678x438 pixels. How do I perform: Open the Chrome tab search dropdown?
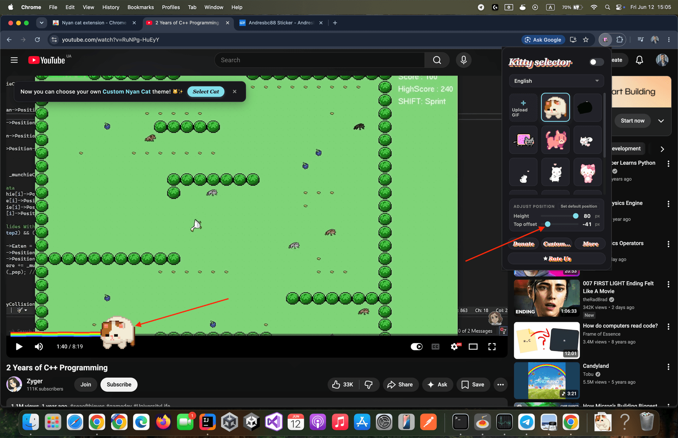coord(41,23)
